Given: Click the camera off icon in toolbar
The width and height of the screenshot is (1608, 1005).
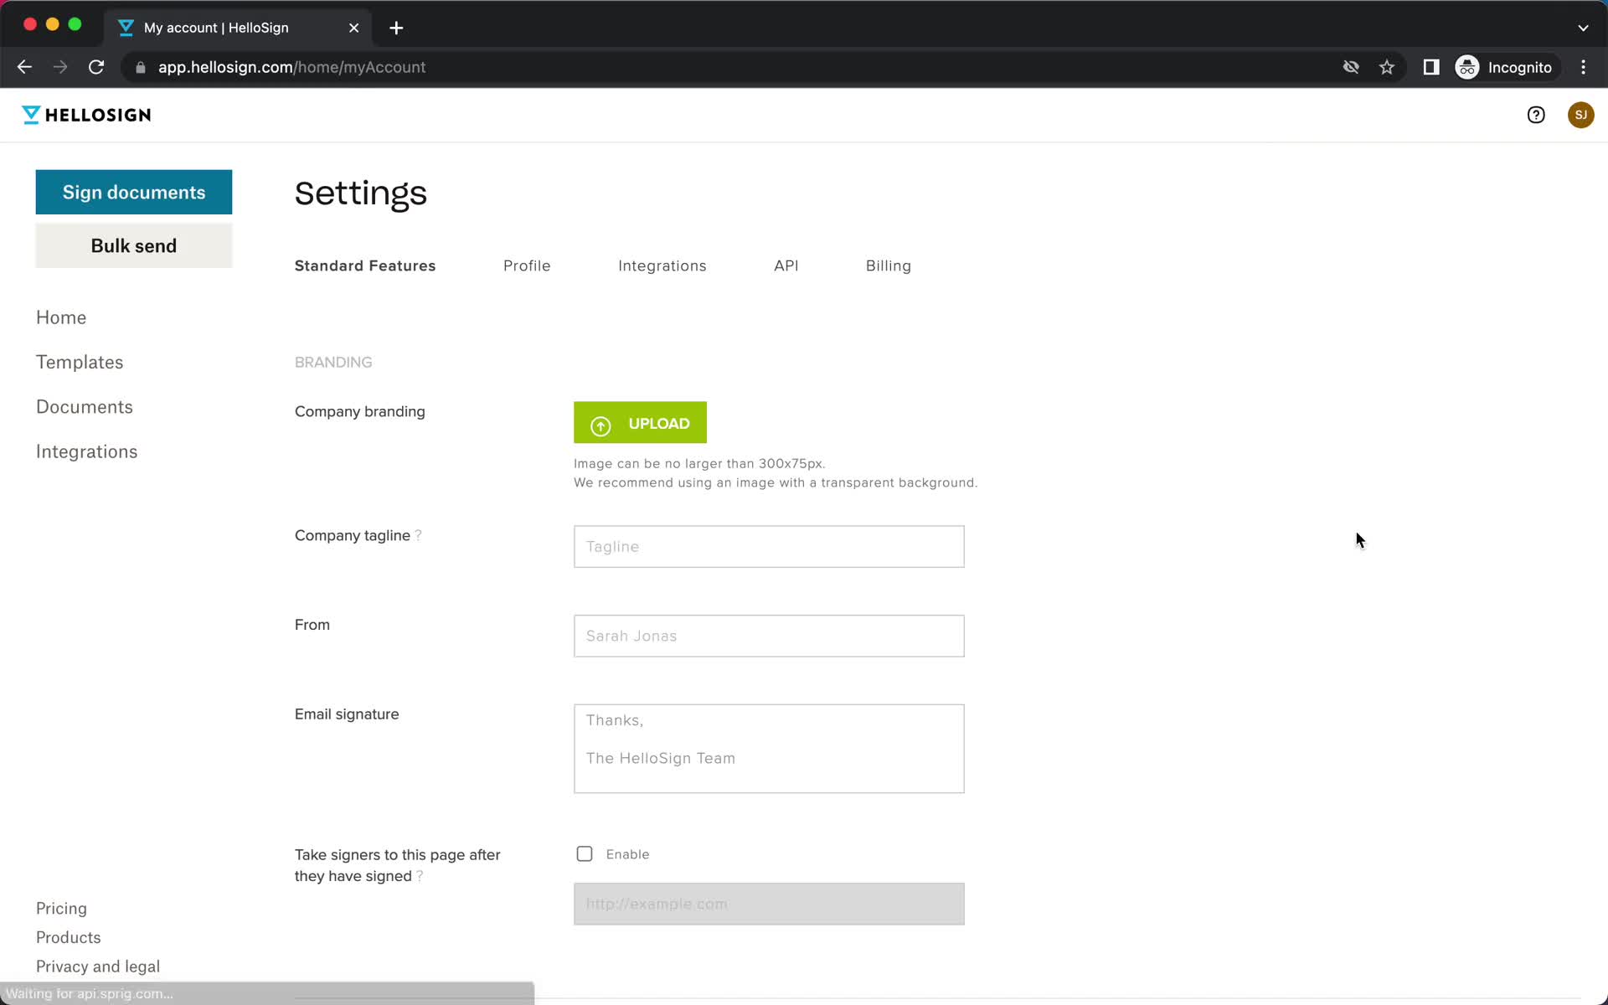Looking at the screenshot, I should pyautogui.click(x=1351, y=67).
